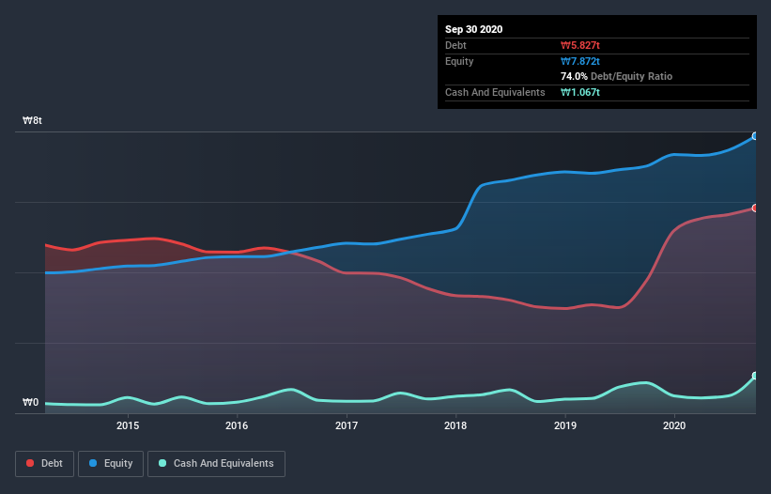Click the red Debt endpoint marker
771x494 pixels.
pos(755,208)
